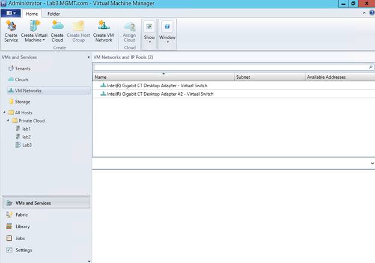Select the All Hosts folder
The width and height of the screenshot is (375, 263).
coord(23,113)
